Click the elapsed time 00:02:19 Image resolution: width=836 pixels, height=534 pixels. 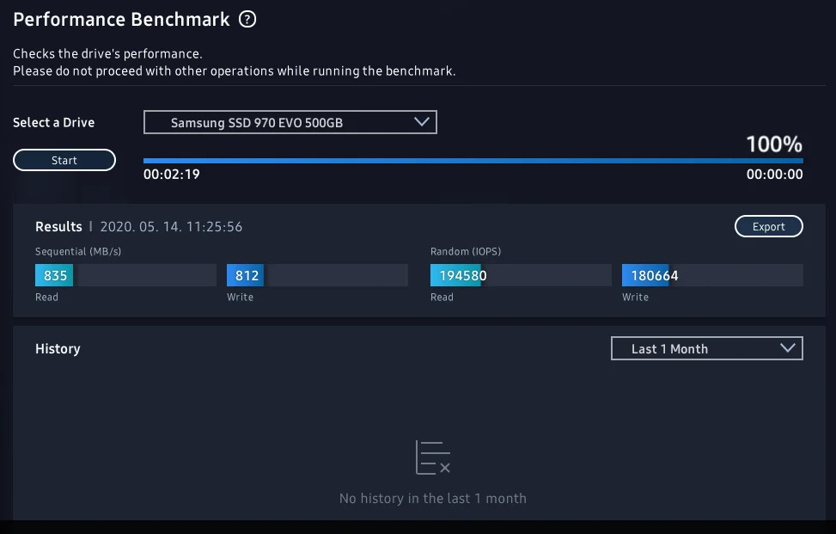pyautogui.click(x=172, y=175)
